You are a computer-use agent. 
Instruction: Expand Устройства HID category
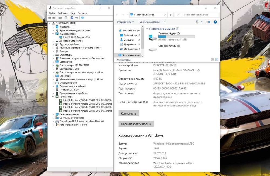pos(53,121)
